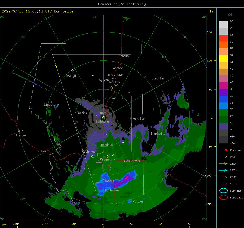Click the Sundre town label
244x228 pixels.
pos(82,112)
